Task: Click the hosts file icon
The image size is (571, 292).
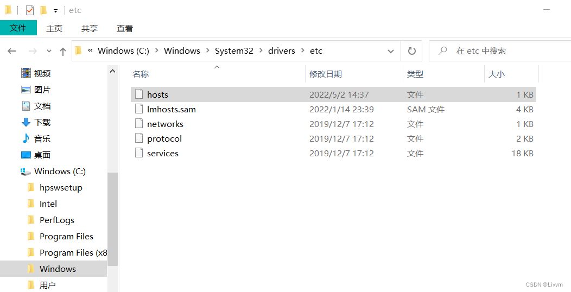Action: coord(139,94)
